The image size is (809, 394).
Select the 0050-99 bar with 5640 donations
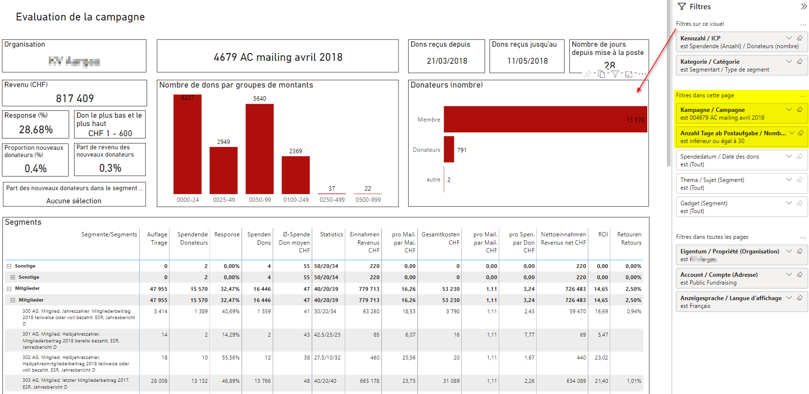tap(260, 149)
